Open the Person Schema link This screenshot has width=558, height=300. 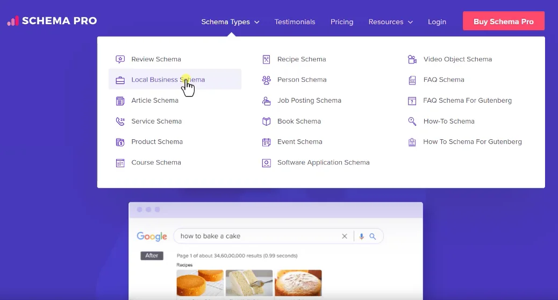tap(302, 80)
